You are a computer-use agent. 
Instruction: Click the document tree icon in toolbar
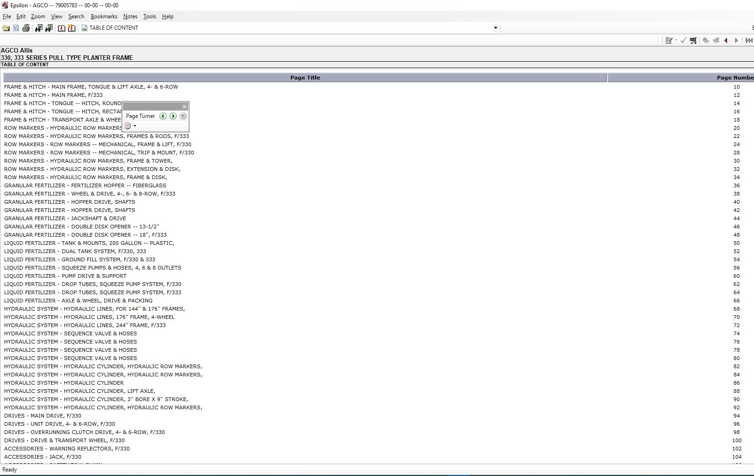point(16,28)
